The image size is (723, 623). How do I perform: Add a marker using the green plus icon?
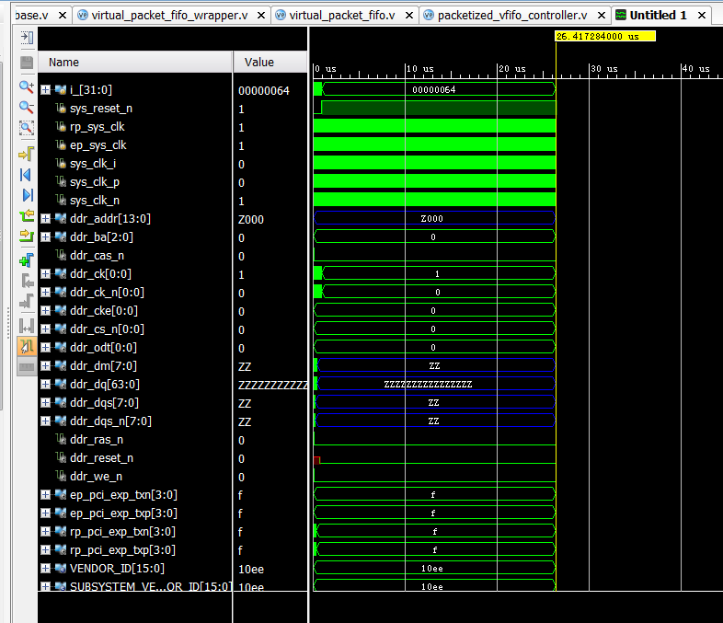click(x=27, y=260)
